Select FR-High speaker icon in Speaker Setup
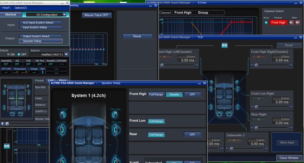The height and width of the screenshot is (163, 304). coord(115,115)
